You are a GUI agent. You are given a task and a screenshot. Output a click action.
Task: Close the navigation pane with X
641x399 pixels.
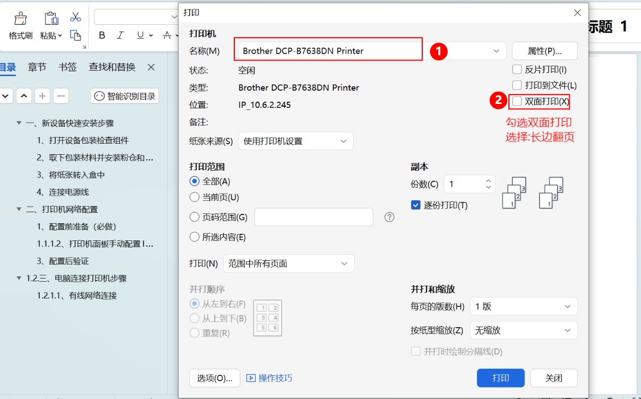tap(151, 67)
